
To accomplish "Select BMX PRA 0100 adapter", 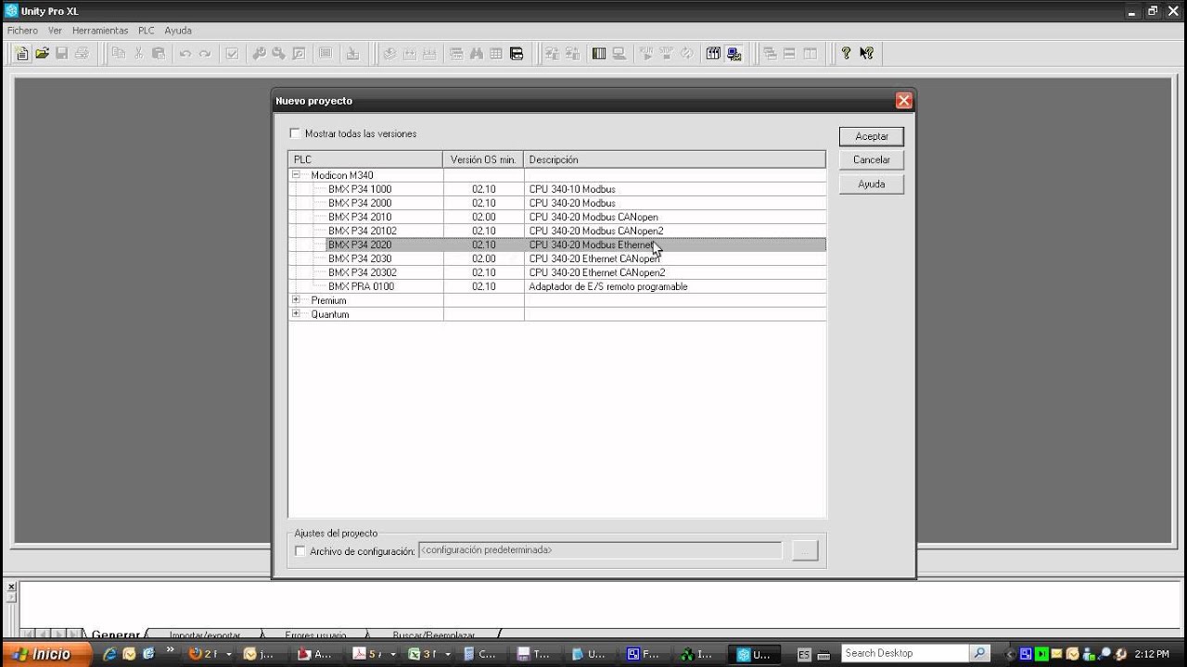I will point(361,286).
